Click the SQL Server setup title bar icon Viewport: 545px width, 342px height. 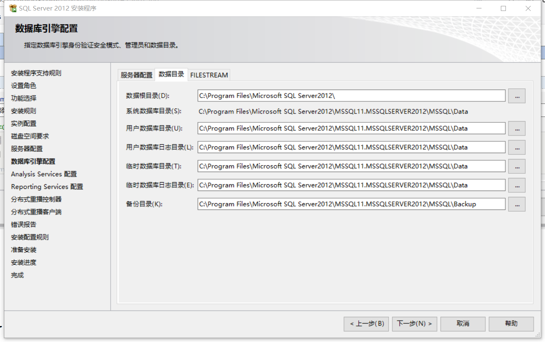(13, 8)
